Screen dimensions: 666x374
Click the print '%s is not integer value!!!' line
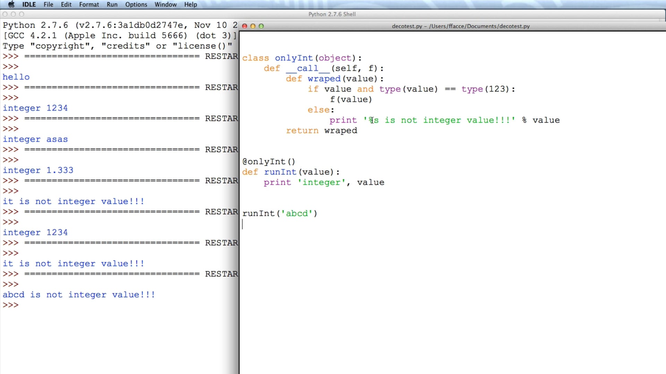(x=445, y=121)
